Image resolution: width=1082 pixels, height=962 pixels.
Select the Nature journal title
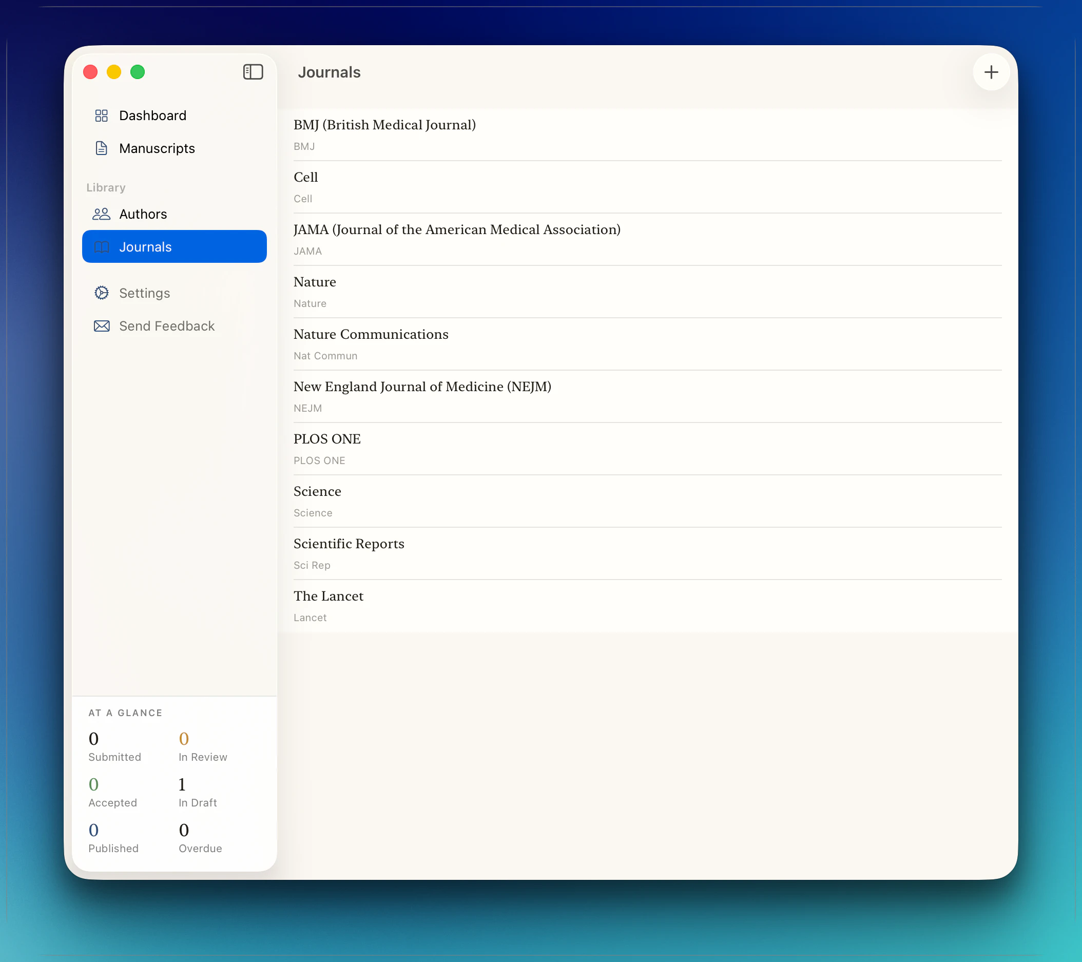(315, 282)
